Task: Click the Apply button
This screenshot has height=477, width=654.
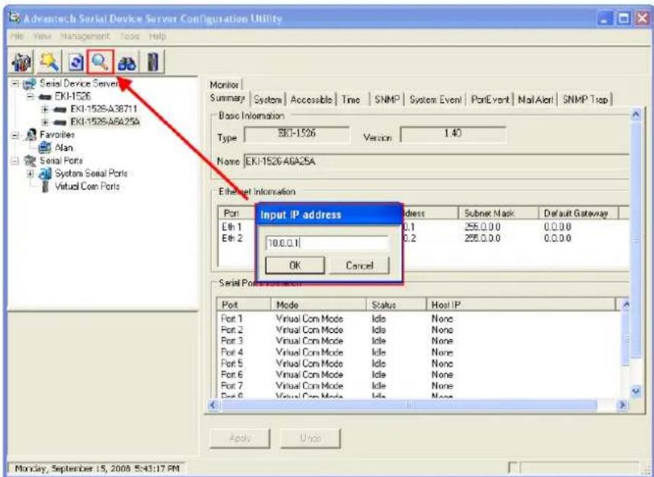Action: 240,438
